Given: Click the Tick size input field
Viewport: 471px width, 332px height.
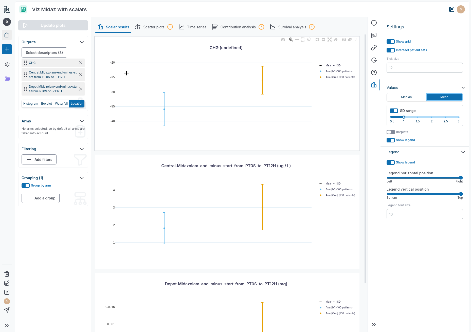Looking at the screenshot, I should click(424, 68).
